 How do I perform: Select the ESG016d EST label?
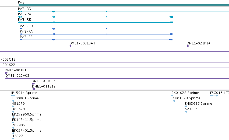220,93
